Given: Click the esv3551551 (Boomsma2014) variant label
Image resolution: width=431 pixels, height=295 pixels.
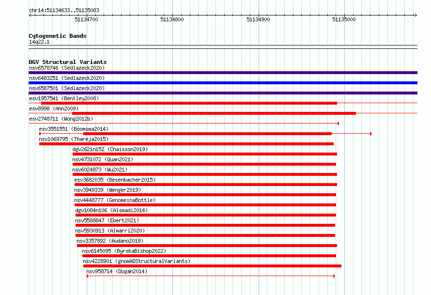Looking at the screenshot, I should (x=74, y=129).
